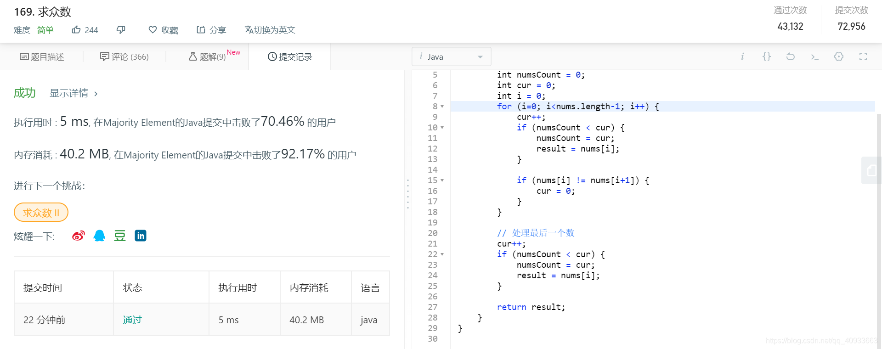This screenshot has width=882, height=349.
Task: Click the heart favorite (收藏) icon
Action: [x=153, y=30]
